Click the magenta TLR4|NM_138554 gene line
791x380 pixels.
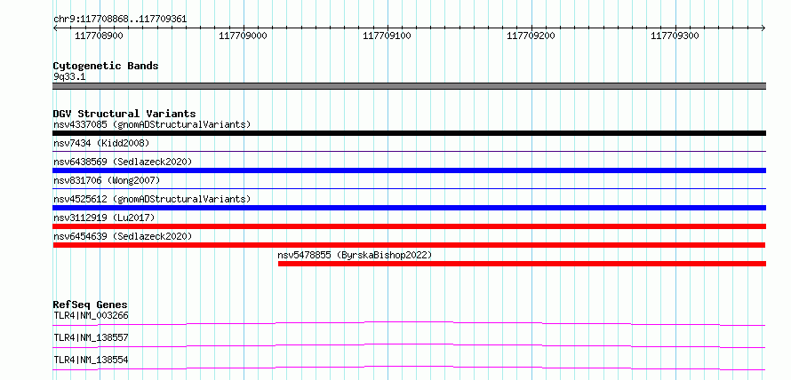409,368
